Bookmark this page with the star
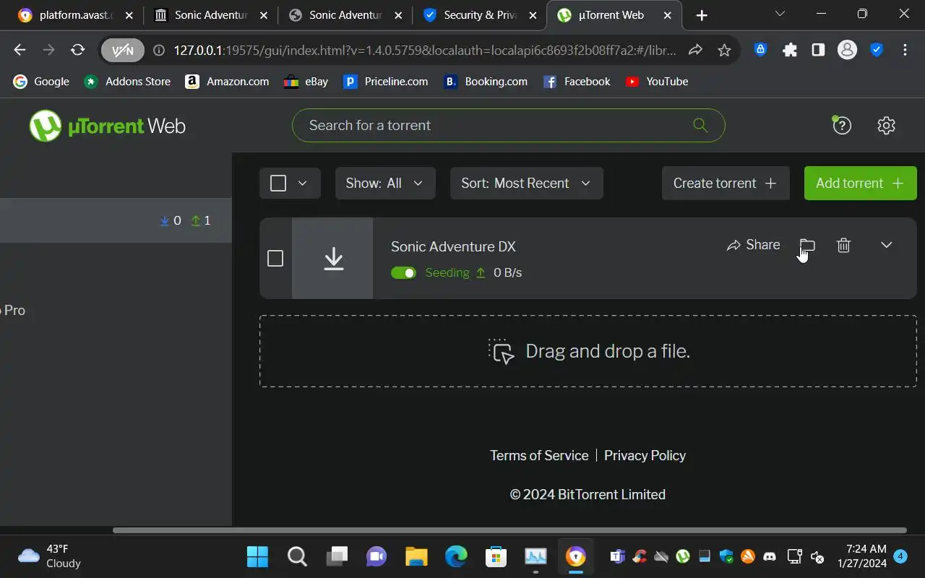Screen dimensions: 925x578 click(x=724, y=50)
